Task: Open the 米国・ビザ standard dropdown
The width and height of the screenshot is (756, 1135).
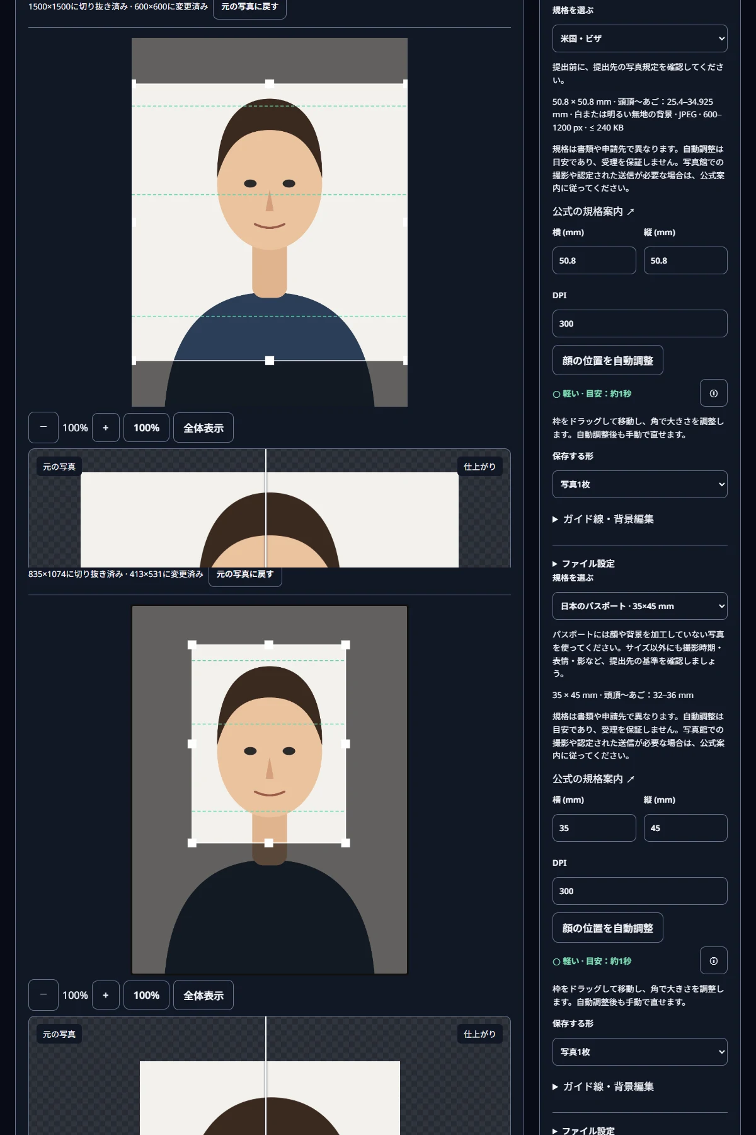Action: (x=640, y=38)
